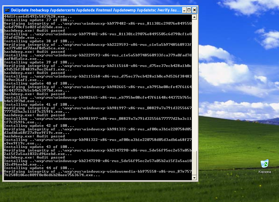Screen dimensions: 279x202
Task: Click the Installing line for kb2347290 file
Action: point(98,161)
